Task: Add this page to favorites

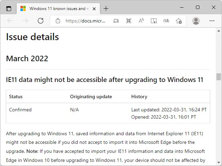Action: tap(179, 21)
